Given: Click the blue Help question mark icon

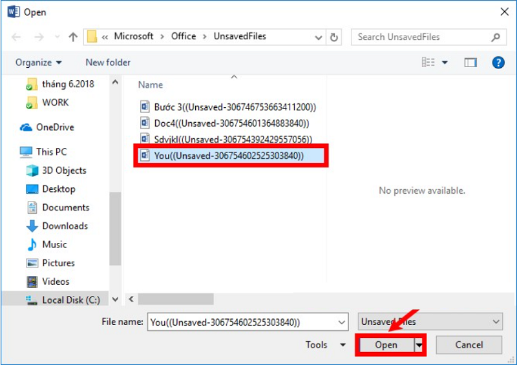Looking at the screenshot, I should [498, 63].
